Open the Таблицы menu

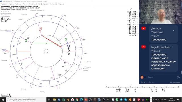pyautogui.click(x=18, y=4)
